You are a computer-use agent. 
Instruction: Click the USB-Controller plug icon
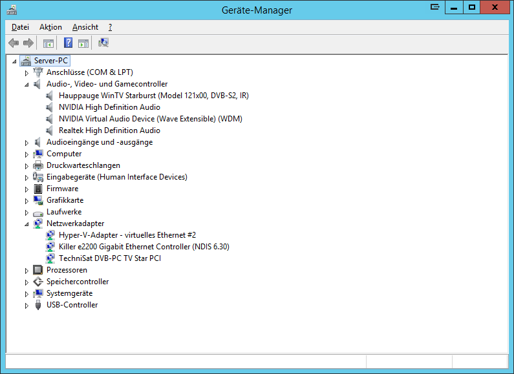(x=38, y=305)
